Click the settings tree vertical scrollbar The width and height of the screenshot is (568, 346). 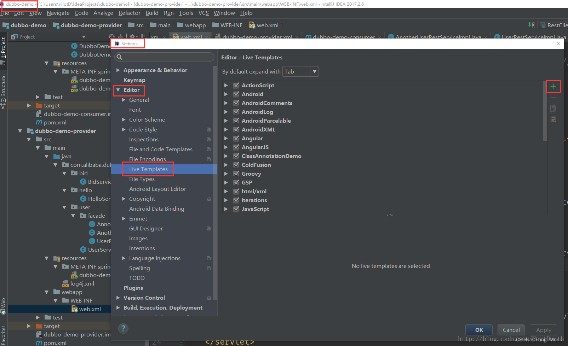[215, 183]
